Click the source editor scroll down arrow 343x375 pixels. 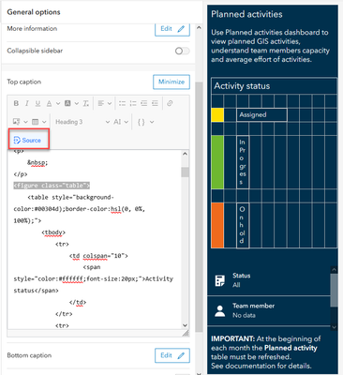click(185, 325)
